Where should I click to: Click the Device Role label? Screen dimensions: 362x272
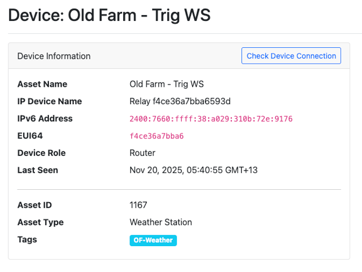pyautogui.click(x=42, y=153)
